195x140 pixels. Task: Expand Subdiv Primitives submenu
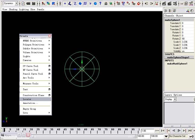click(x=35, y=49)
